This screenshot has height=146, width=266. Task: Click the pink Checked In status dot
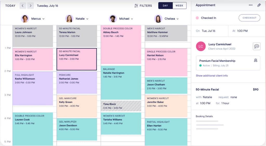coord(197,18)
